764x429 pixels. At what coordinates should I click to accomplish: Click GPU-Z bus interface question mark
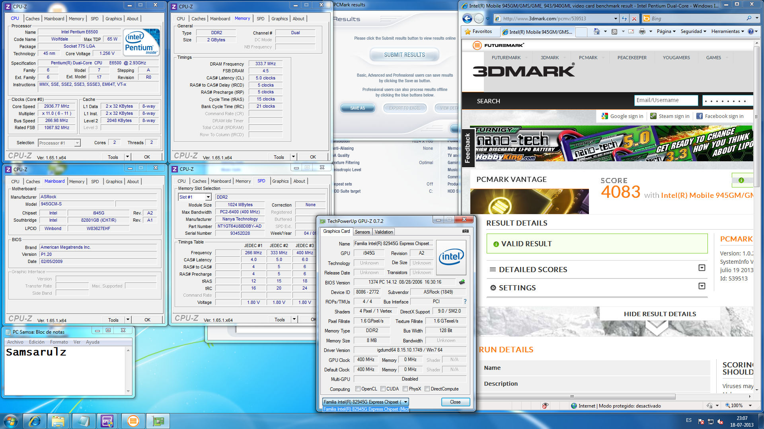465,301
